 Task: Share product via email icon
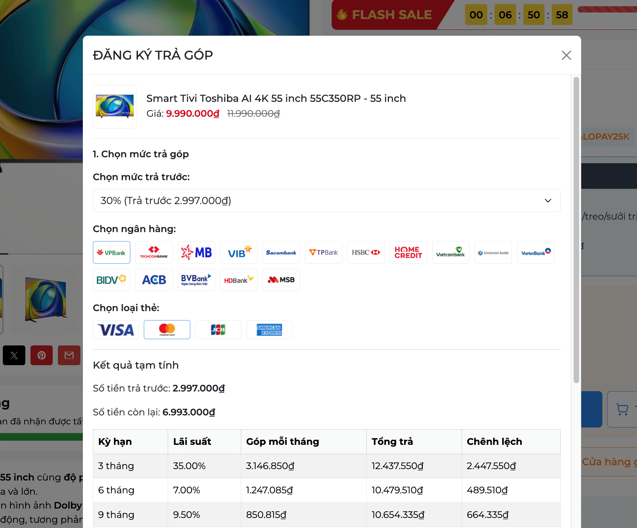pyautogui.click(x=69, y=355)
